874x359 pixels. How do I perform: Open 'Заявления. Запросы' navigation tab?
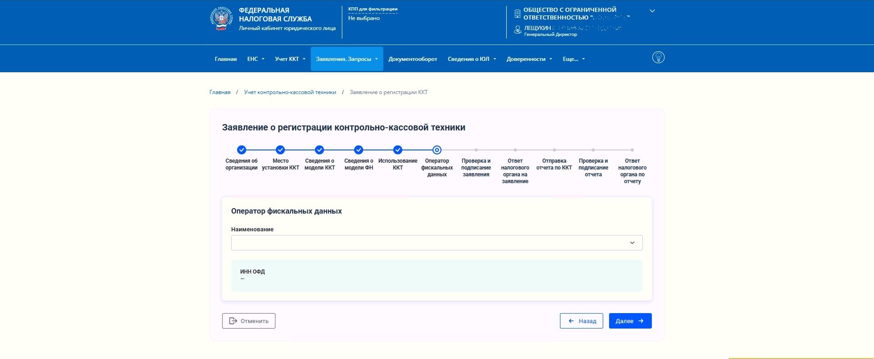coord(346,59)
